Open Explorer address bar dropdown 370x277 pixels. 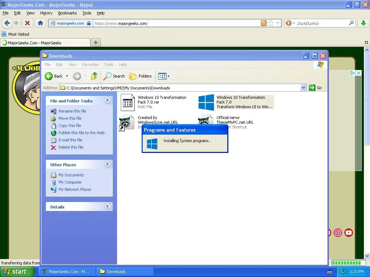click(303, 88)
